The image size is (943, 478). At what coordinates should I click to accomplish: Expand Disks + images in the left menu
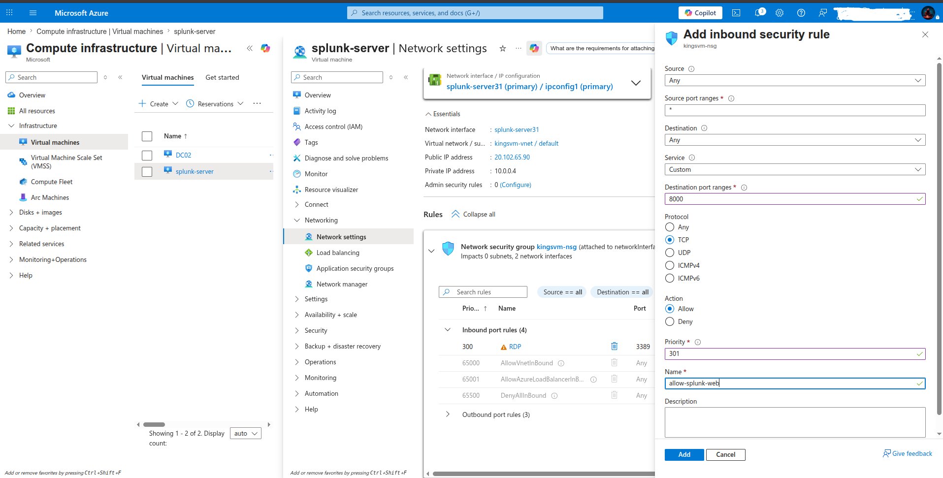coord(11,212)
